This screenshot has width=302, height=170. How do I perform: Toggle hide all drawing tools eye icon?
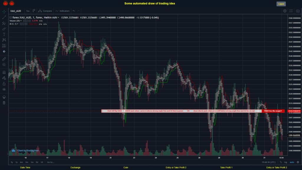[4, 89]
